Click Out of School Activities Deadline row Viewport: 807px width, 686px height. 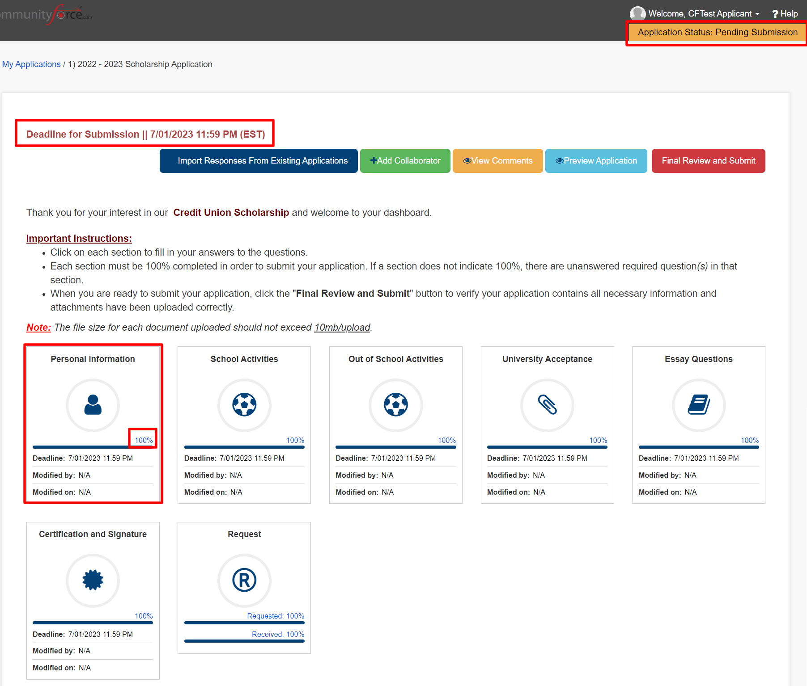point(396,458)
